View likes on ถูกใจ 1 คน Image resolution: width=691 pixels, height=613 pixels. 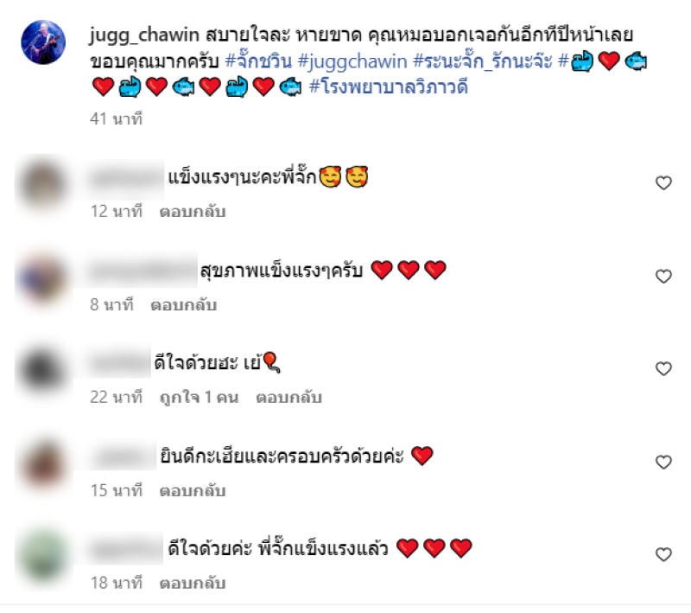click(x=200, y=398)
